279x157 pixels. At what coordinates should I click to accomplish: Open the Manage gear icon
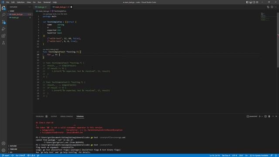(x=3, y=150)
